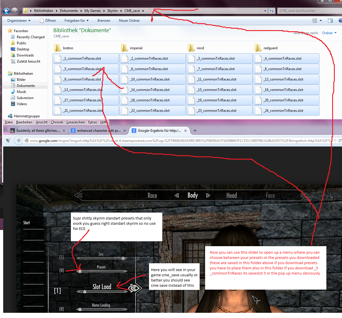Open the nord folder
This screenshot has width=342, height=318.
tap(196, 48)
